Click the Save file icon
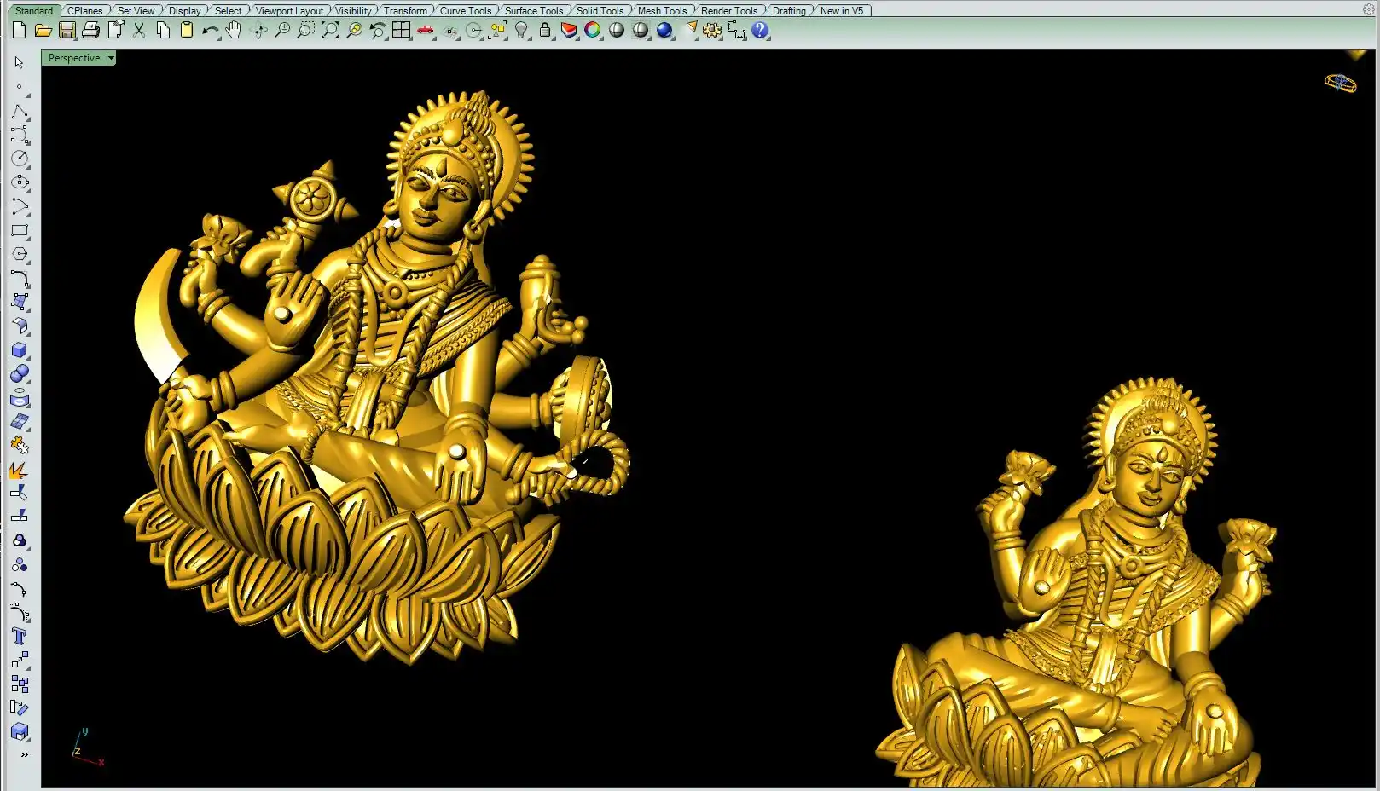 (x=67, y=31)
